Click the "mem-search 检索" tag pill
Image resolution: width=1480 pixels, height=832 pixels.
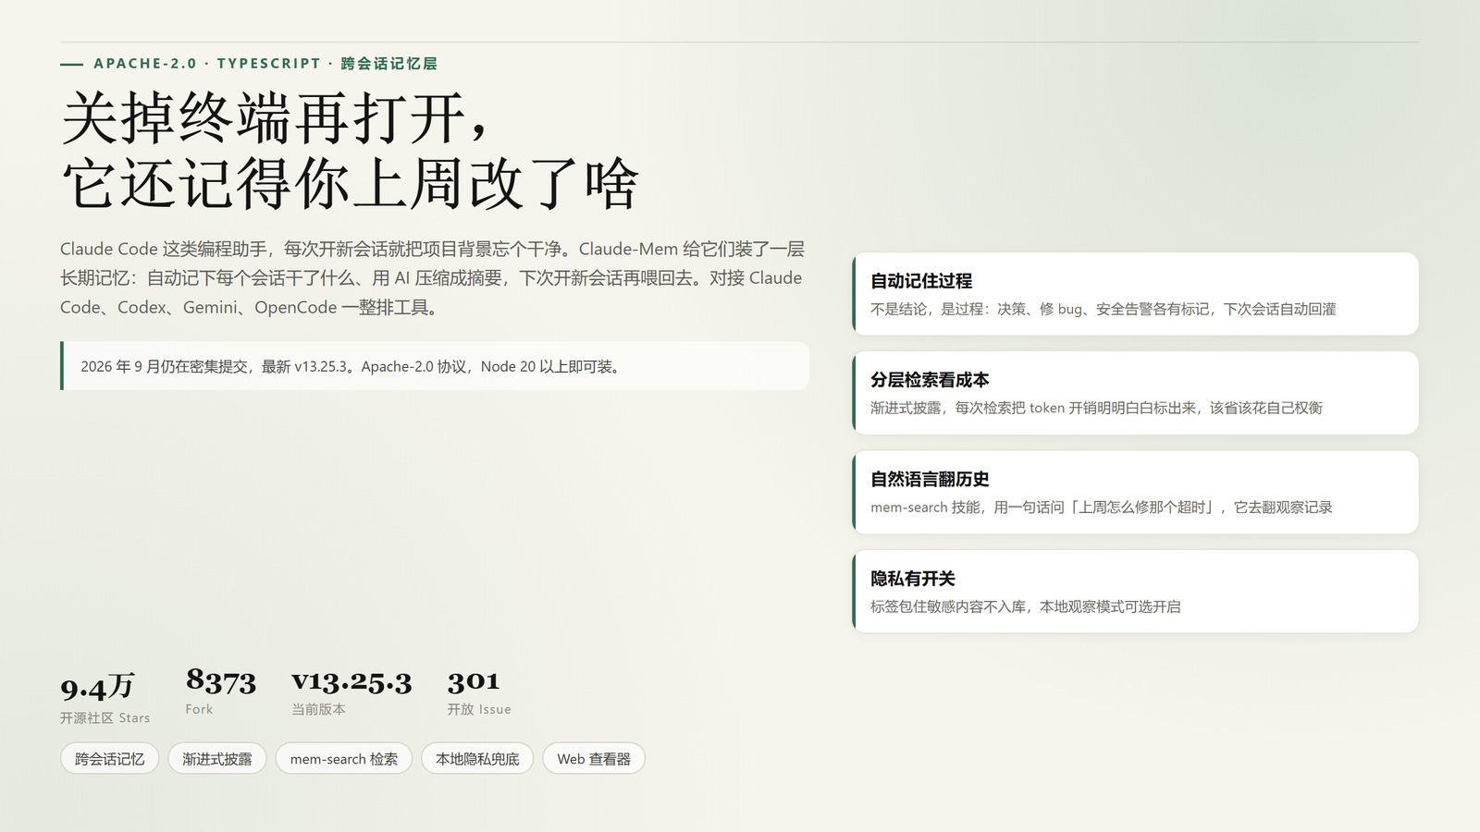[x=344, y=759]
